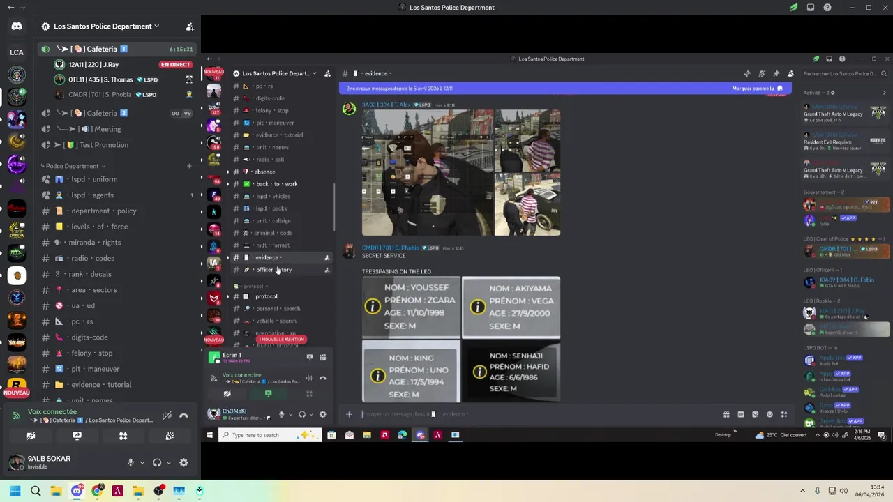The image size is (893, 502).
Task: Open headphone output options chevron
Action: [x=168, y=462]
